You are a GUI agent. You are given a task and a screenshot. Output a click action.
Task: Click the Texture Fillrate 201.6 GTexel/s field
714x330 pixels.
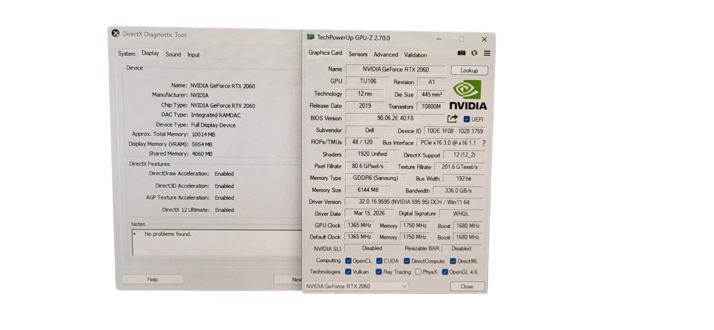pos(460,167)
